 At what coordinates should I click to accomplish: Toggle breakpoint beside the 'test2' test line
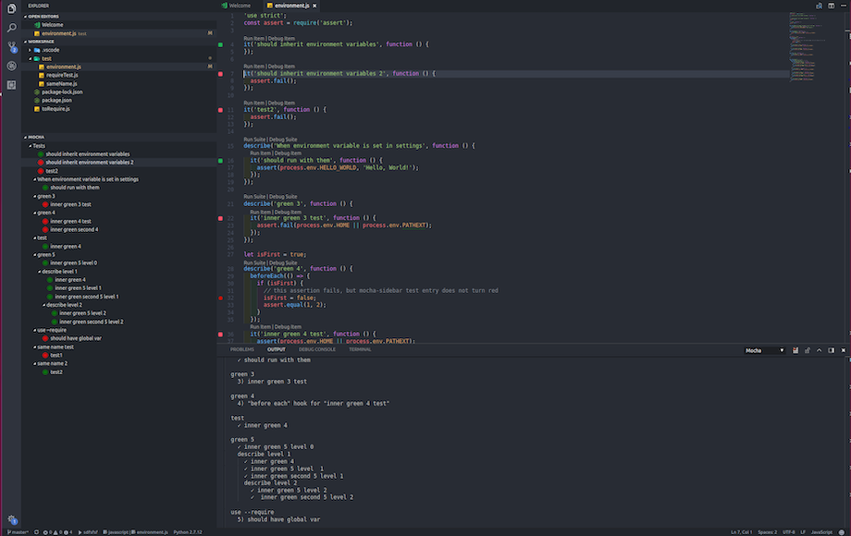point(220,110)
